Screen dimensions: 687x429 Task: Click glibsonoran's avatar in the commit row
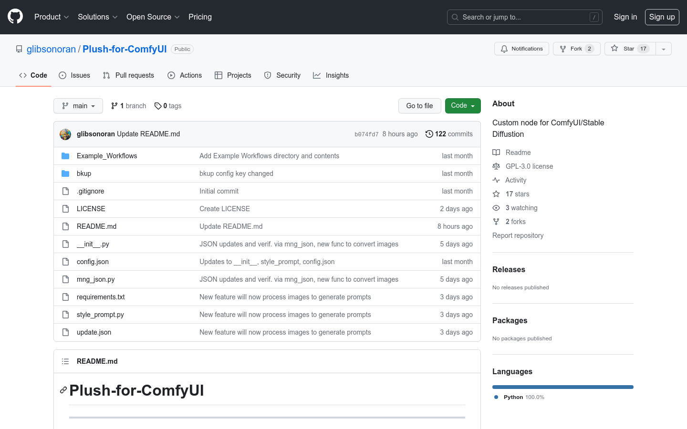[x=65, y=134]
